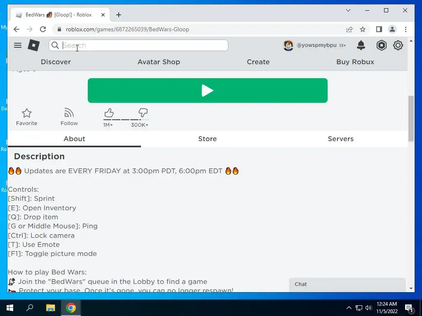Click the like/dislike vote ratio bar
This screenshot has width=422, height=316.
point(126,120)
